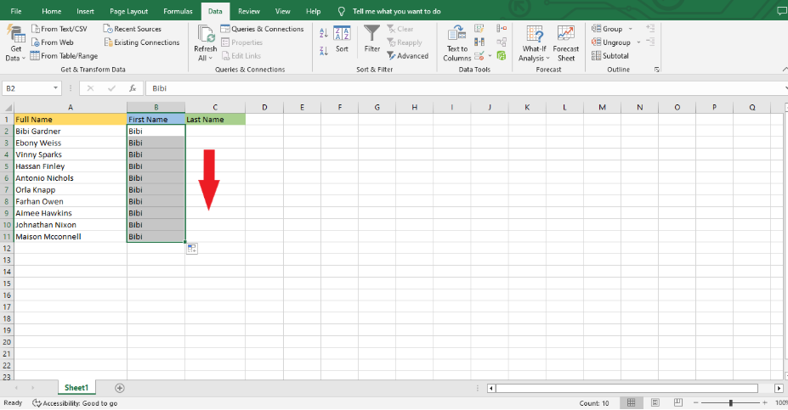Click the Data Validation icon
Viewport: 788px width, 410px height.
tap(479, 56)
